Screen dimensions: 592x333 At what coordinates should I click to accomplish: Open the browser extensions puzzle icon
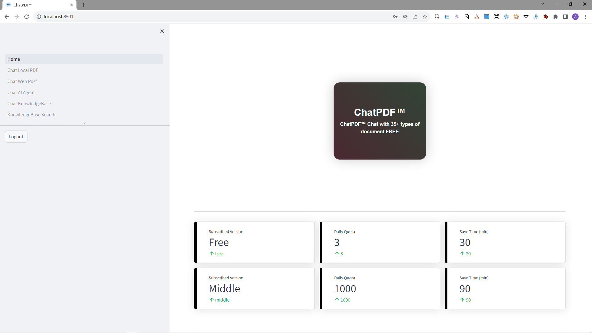(x=556, y=17)
